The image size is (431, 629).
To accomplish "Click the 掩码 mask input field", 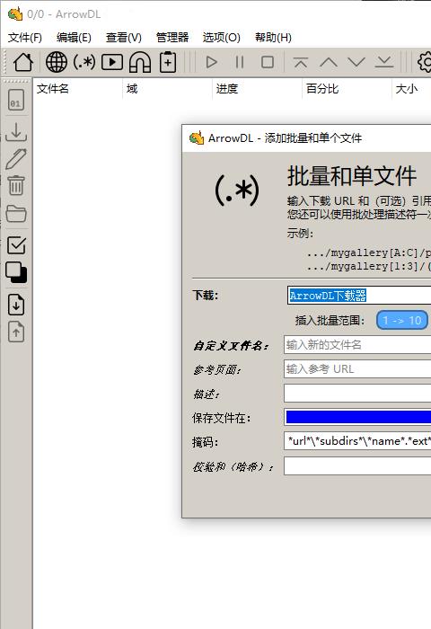I will click(x=357, y=441).
